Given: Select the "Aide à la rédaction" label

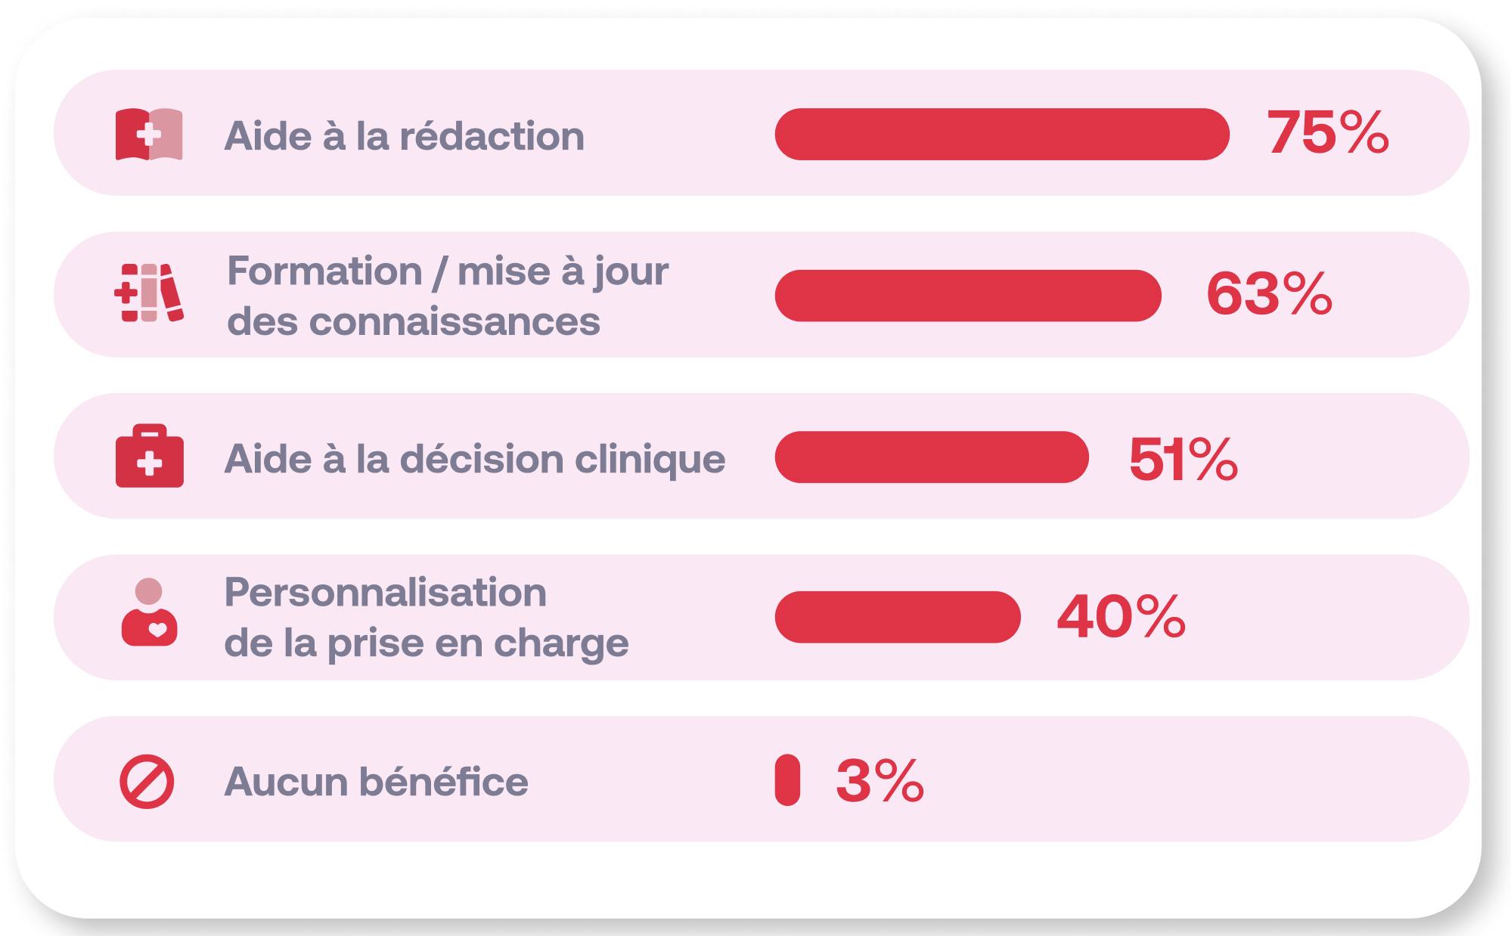Looking at the screenshot, I should 404,136.
